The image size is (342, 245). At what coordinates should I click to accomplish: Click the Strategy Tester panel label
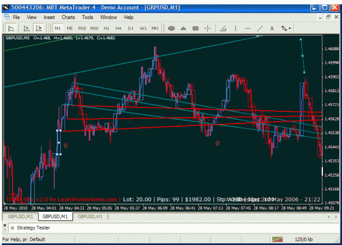tap(33, 228)
